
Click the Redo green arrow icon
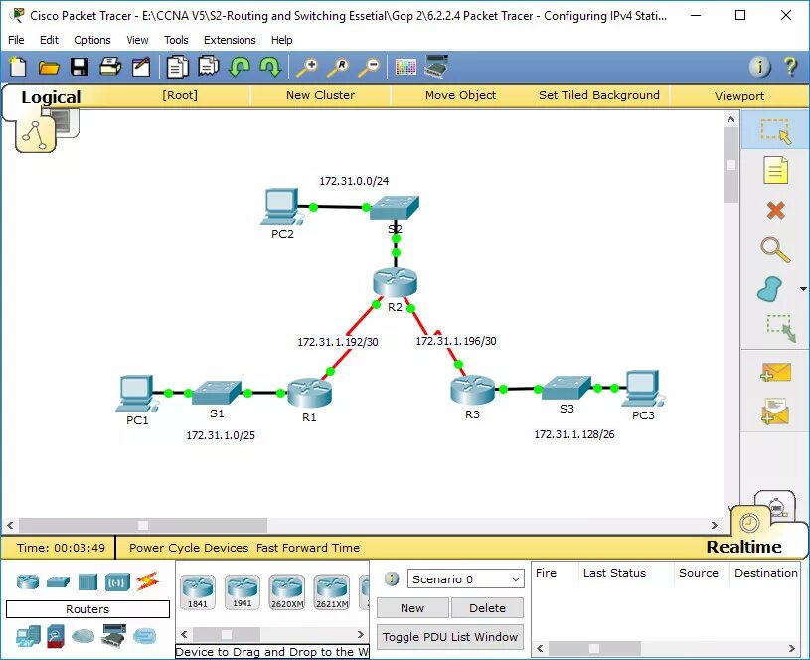click(270, 68)
